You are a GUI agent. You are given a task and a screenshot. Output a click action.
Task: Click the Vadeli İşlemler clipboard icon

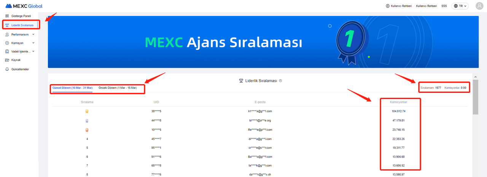point(7,51)
